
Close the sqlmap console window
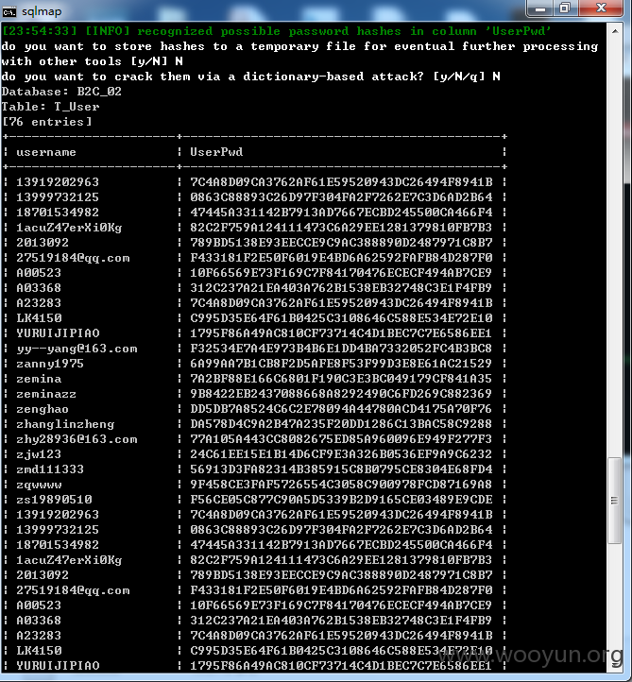coord(601,9)
